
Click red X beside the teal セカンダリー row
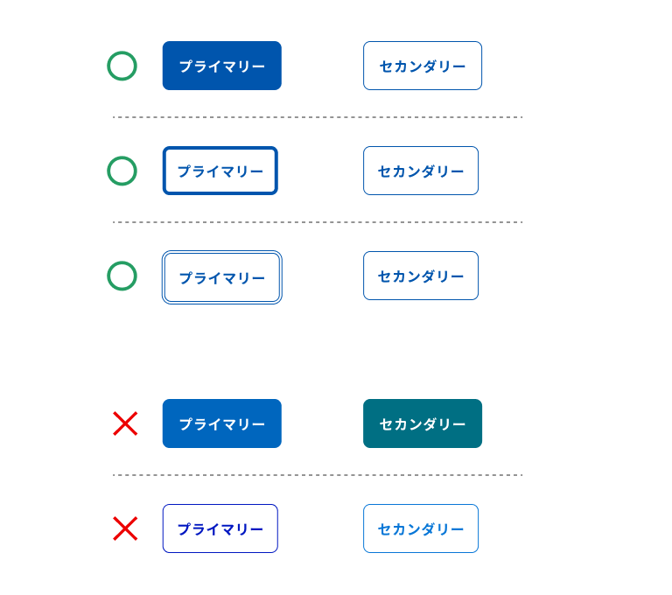pyautogui.click(x=125, y=423)
